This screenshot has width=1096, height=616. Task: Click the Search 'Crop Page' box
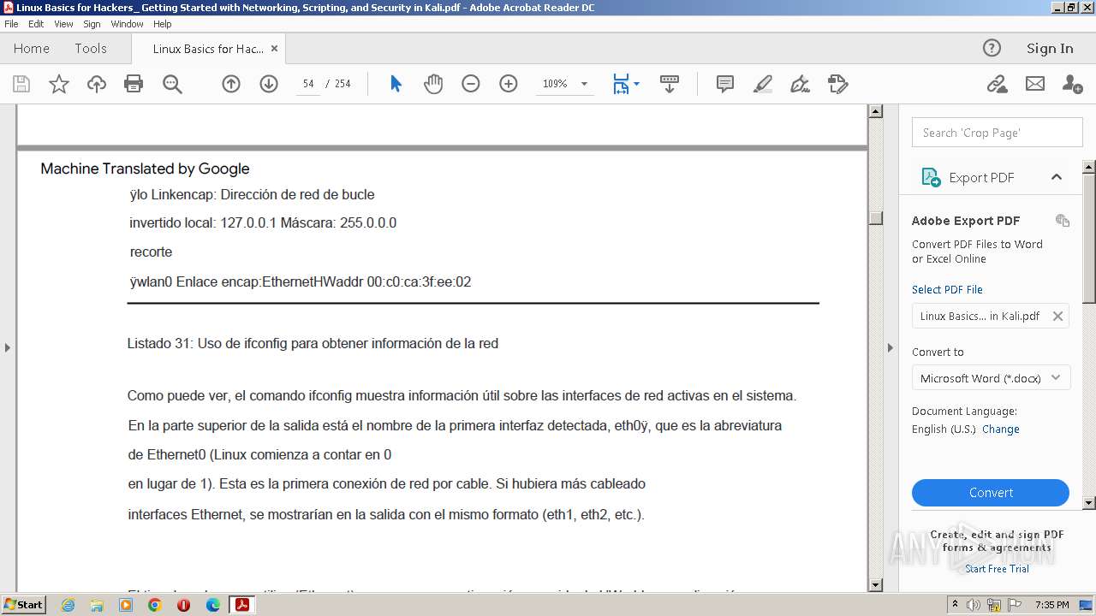point(998,133)
